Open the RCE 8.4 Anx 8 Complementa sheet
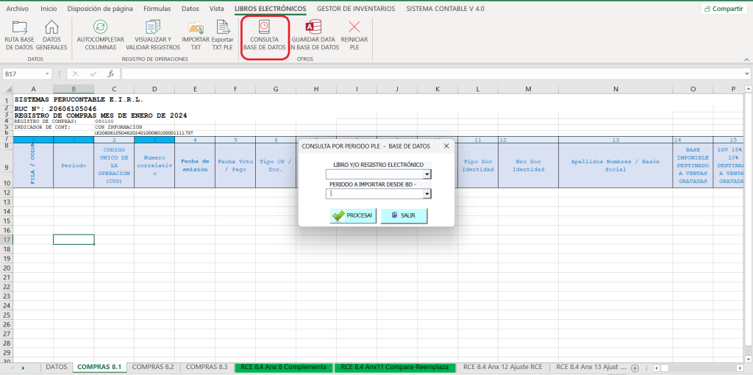 tap(282, 366)
